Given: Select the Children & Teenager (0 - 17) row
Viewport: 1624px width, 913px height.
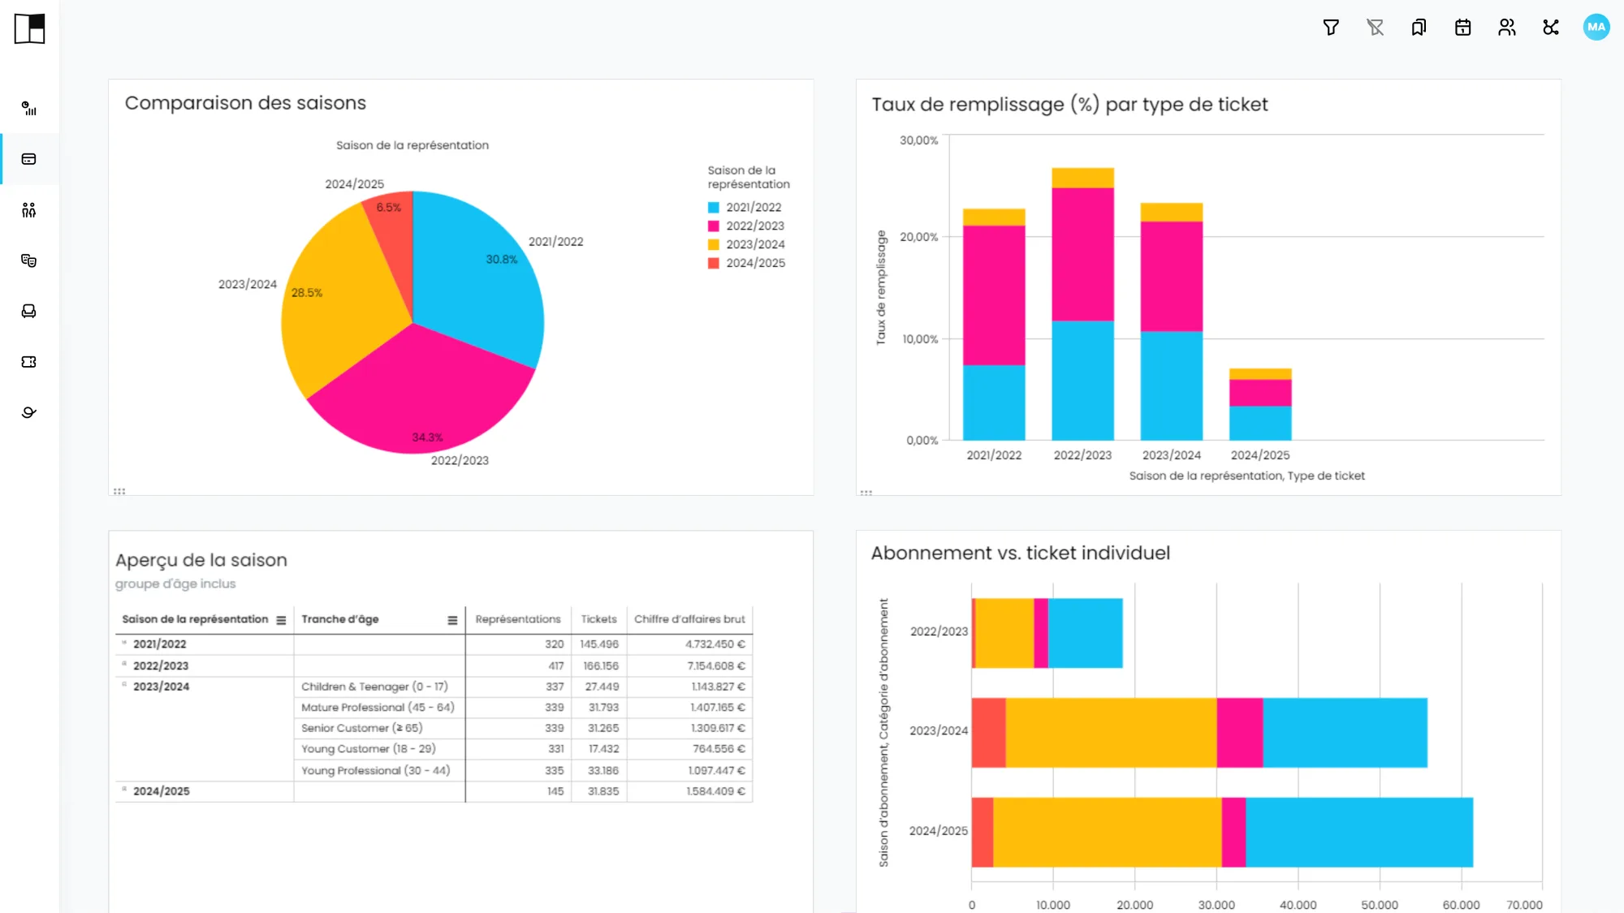Looking at the screenshot, I should click(x=523, y=687).
